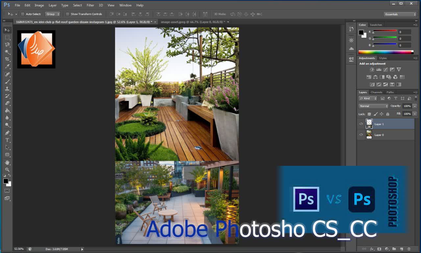Switch to the Styles tab
This screenshot has height=253, width=421.
pyautogui.click(x=383, y=58)
